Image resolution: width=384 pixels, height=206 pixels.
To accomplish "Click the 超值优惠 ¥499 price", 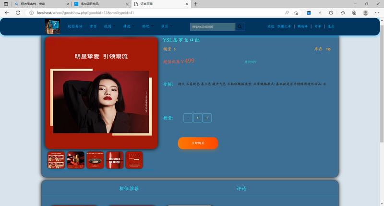I will (x=179, y=61).
